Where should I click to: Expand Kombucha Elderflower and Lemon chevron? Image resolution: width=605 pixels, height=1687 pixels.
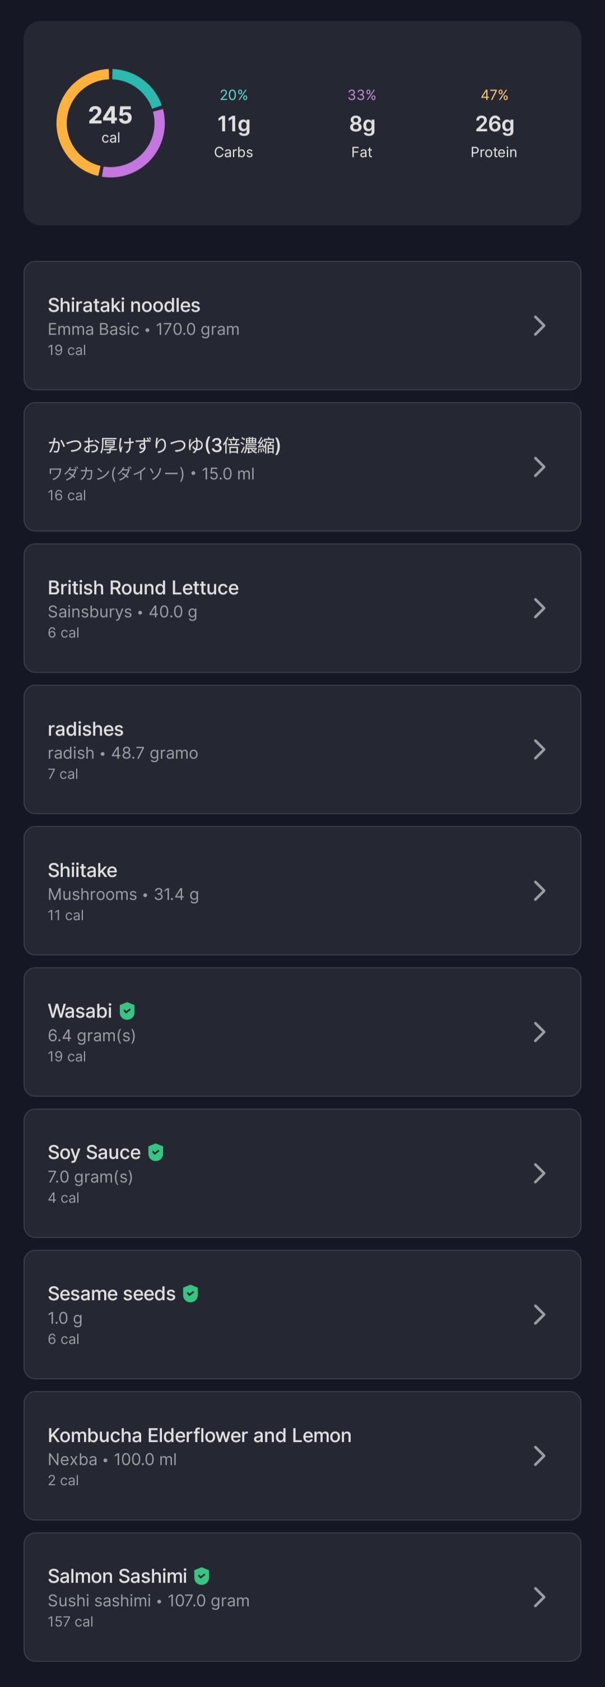click(x=539, y=1456)
